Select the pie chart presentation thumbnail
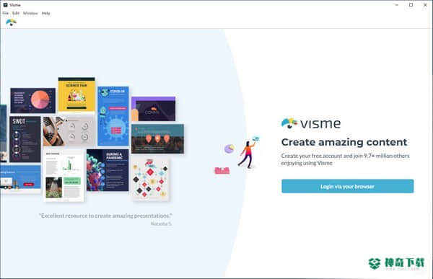The image size is (433, 279). (33, 100)
